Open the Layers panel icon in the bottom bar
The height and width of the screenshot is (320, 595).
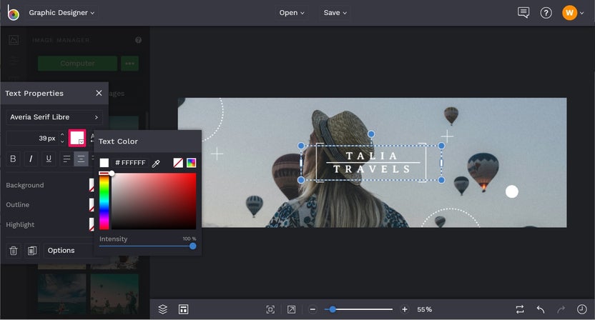coord(163,309)
